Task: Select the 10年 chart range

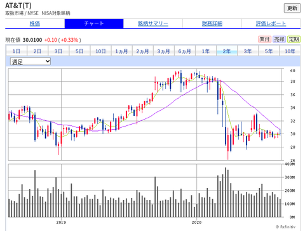Action: point(290,51)
